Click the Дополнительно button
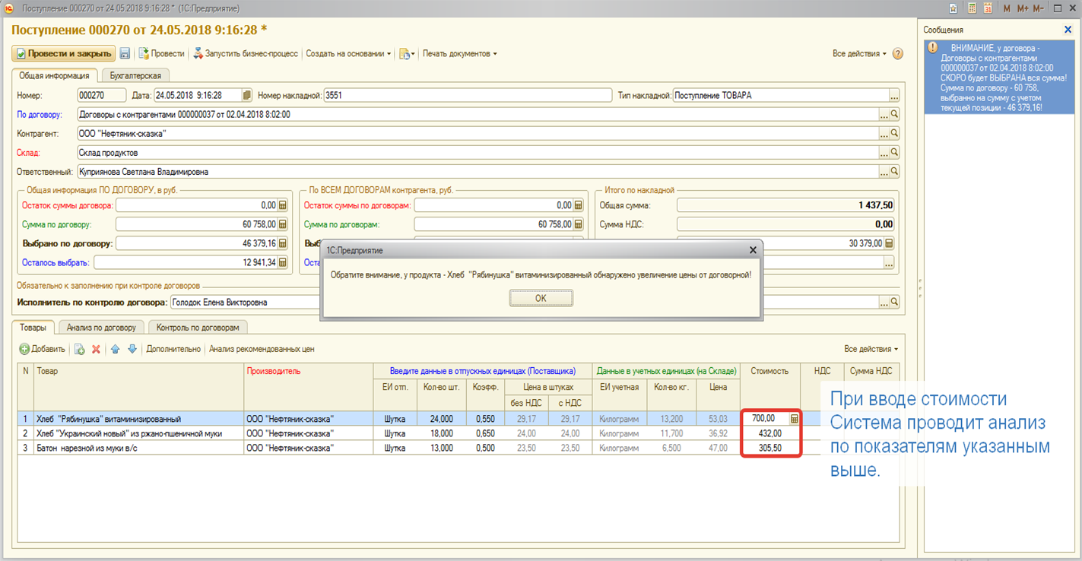 [173, 349]
